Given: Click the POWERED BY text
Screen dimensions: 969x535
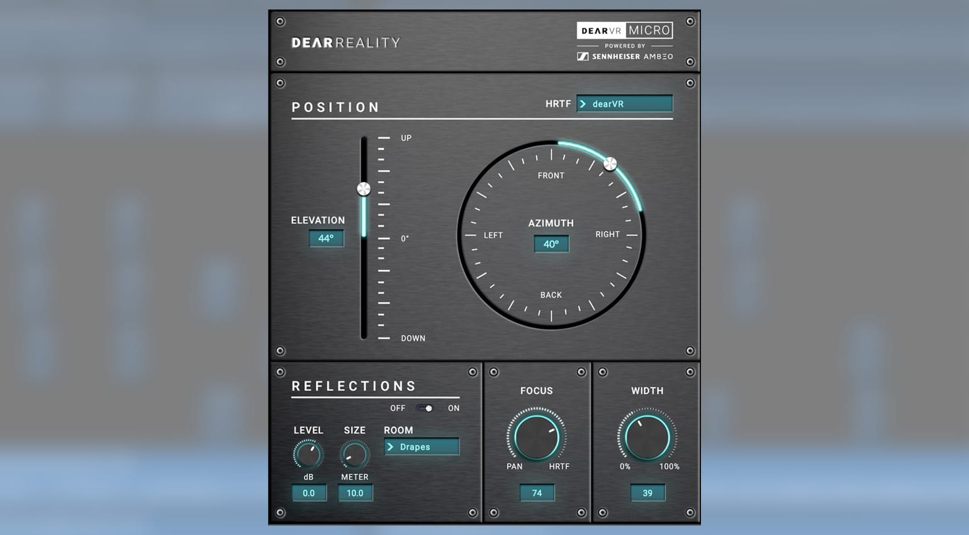Looking at the screenshot, I should [x=625, y=46].
